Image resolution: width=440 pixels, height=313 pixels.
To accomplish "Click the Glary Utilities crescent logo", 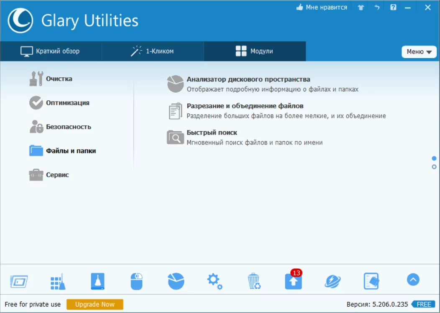I will click(20, 20).
